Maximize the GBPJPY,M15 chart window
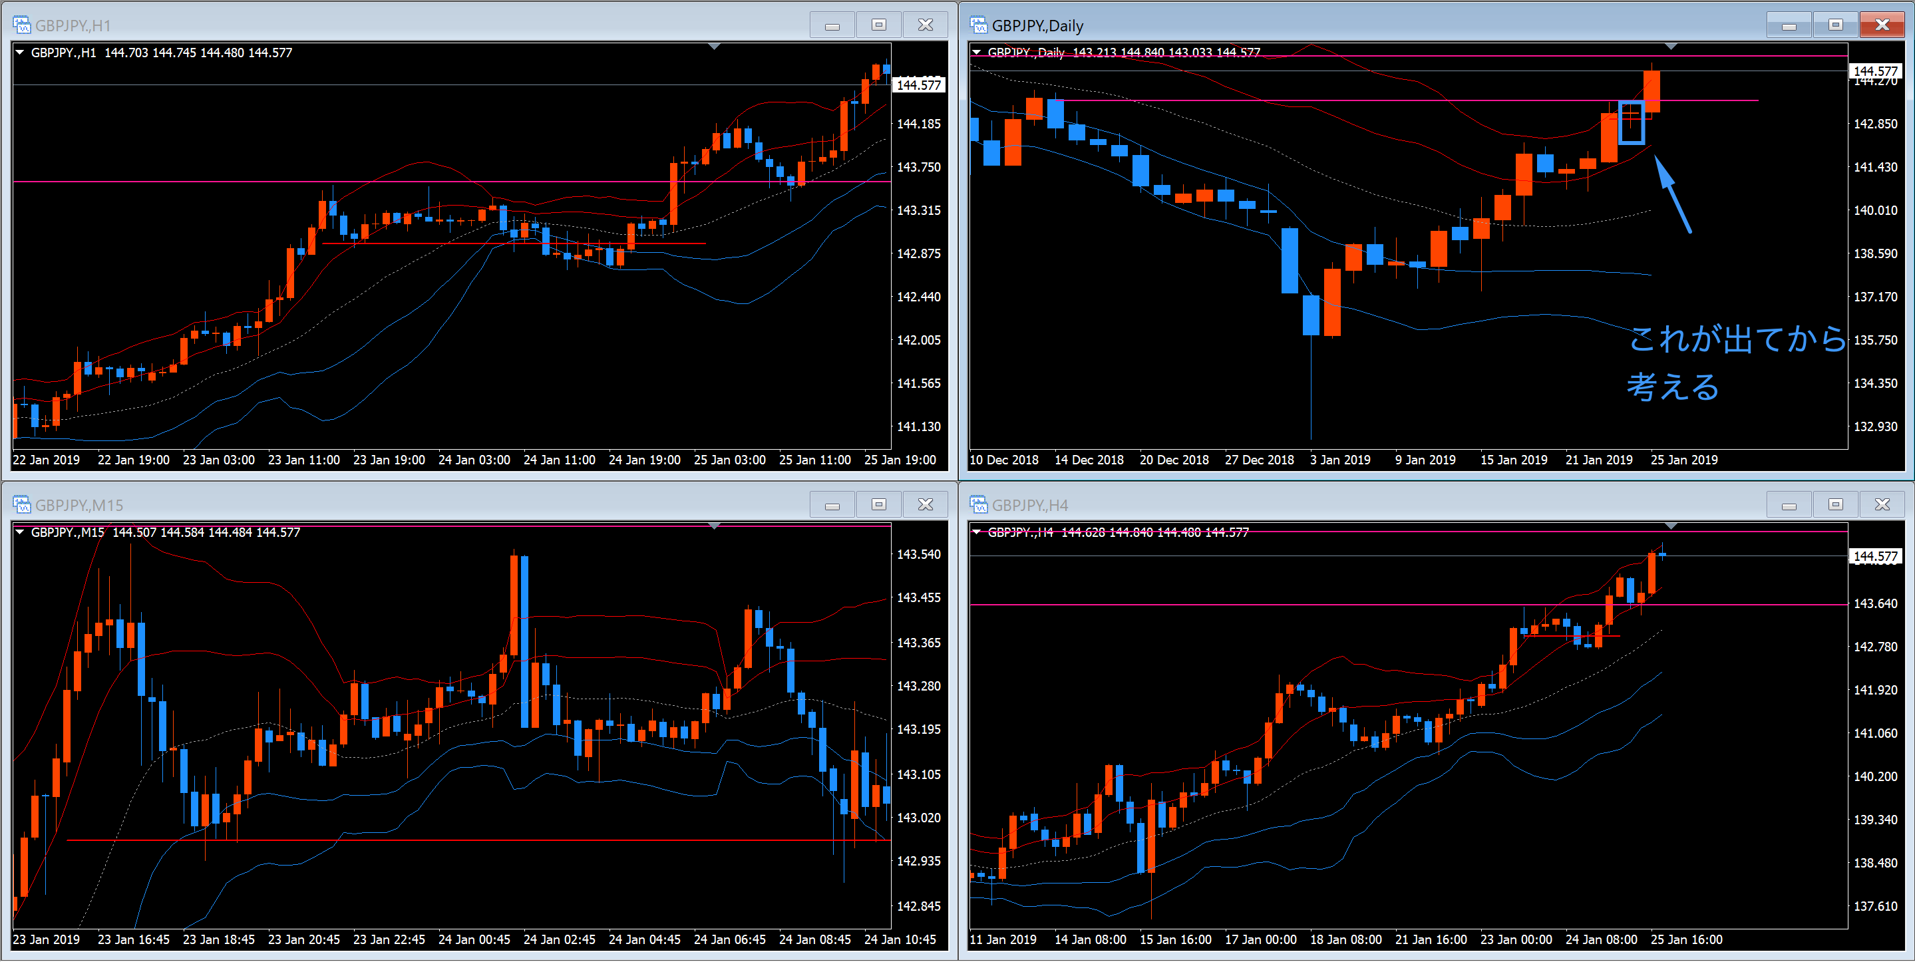 879,505
